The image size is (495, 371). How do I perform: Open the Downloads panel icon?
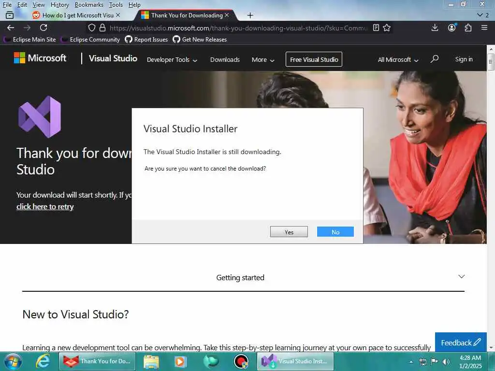pyautogui.click(x=435, y=28)
